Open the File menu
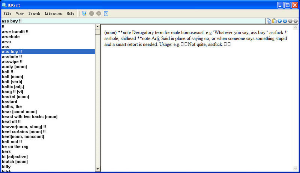Viewport: 300px width, 173px height. [x=7, y=13]
